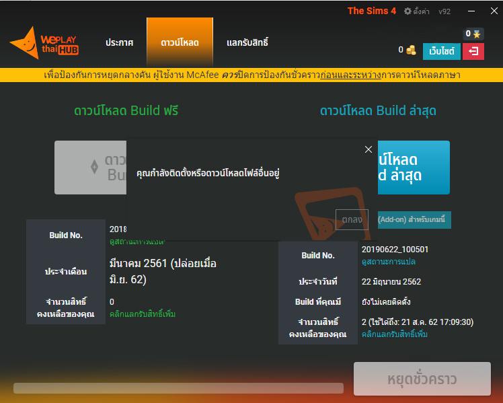This screenshot has height=403, width=503.
Task: Open the ประกาศ tab
Action: 119,42
